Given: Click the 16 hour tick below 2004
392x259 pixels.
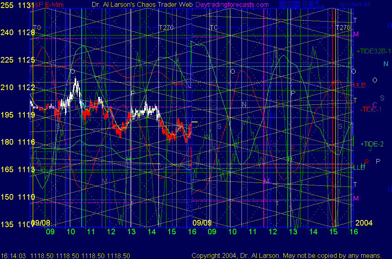Looking at the screenshot, I should (x=354, y=232).
